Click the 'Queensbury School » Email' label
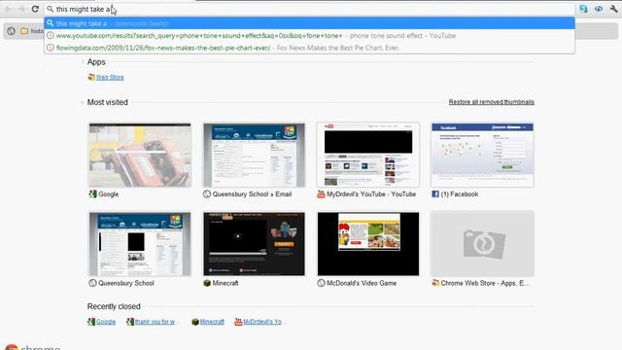 pos(252,194)
